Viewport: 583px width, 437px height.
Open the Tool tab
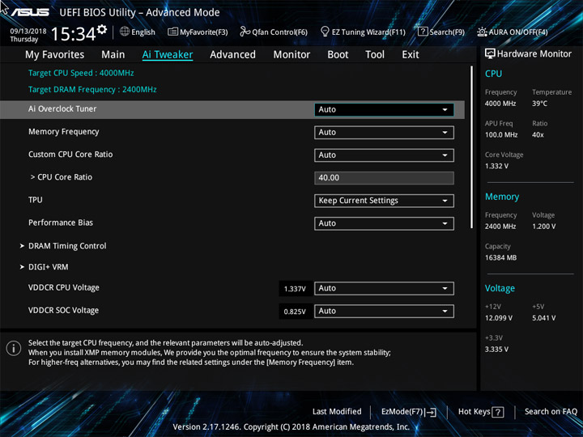[x=375, y=55]
